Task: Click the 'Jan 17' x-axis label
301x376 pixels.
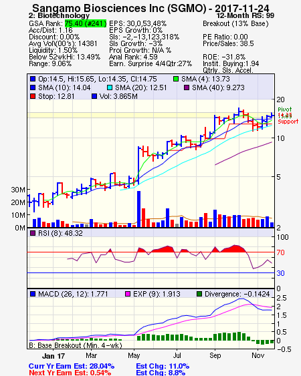Action: (54, 356)
